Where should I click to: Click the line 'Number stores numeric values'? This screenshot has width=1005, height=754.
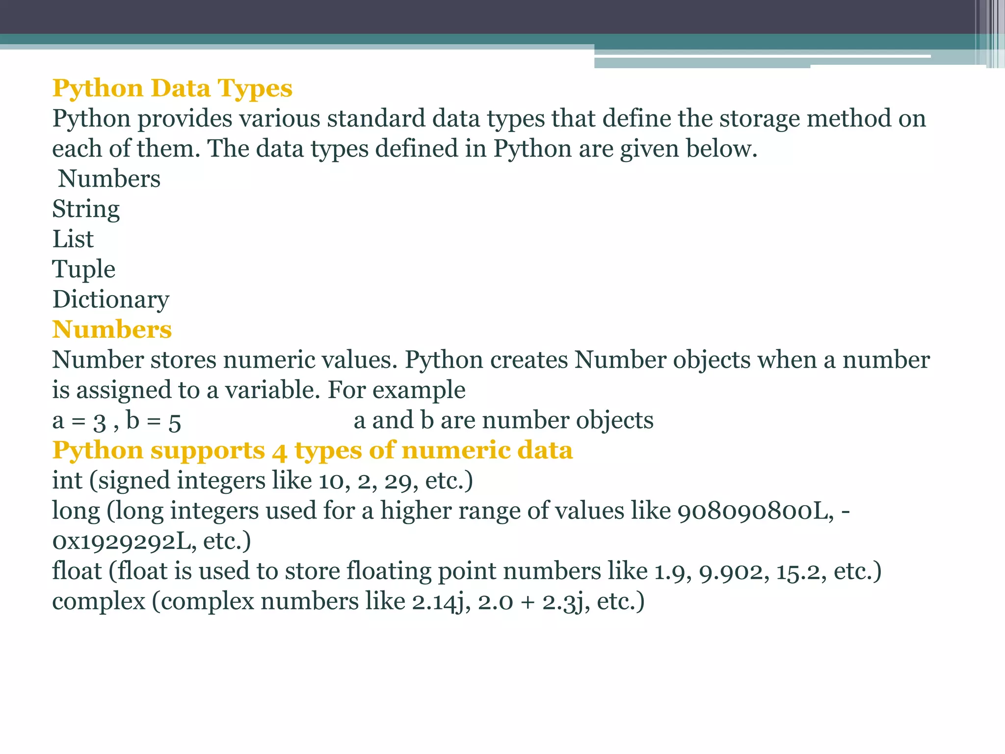(x=491, y=360)
